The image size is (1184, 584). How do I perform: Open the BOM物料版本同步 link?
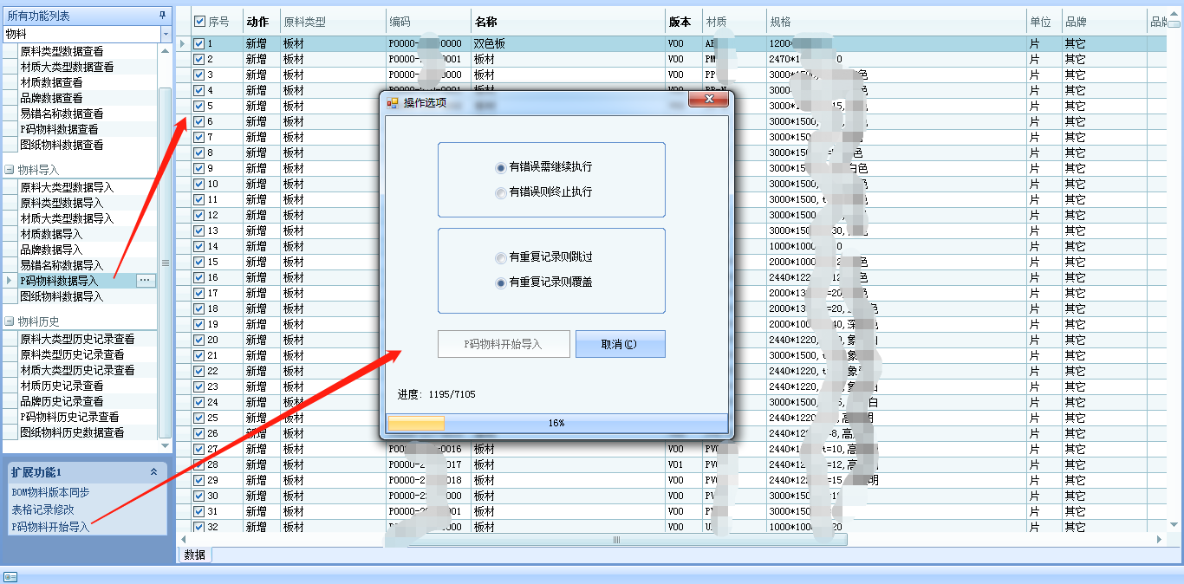(50, 492)
